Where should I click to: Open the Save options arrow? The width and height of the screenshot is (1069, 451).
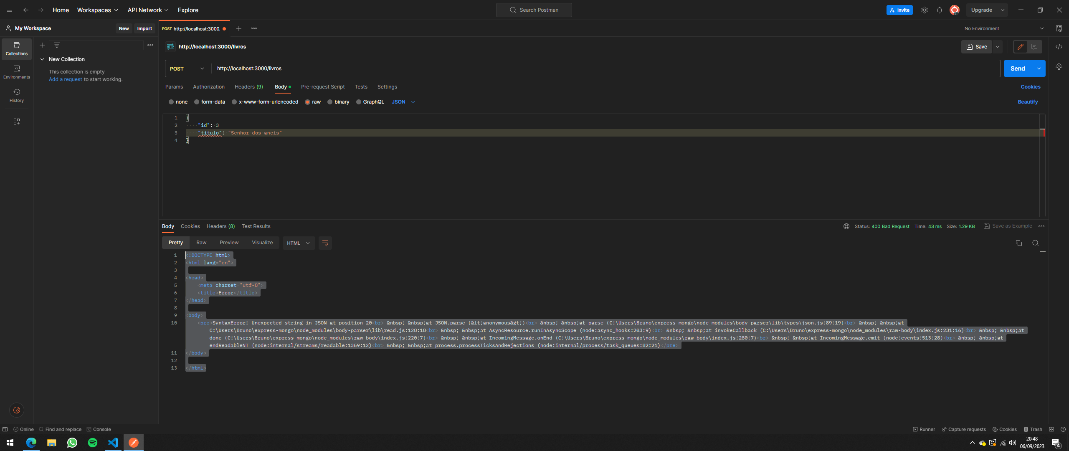[998, 47]
